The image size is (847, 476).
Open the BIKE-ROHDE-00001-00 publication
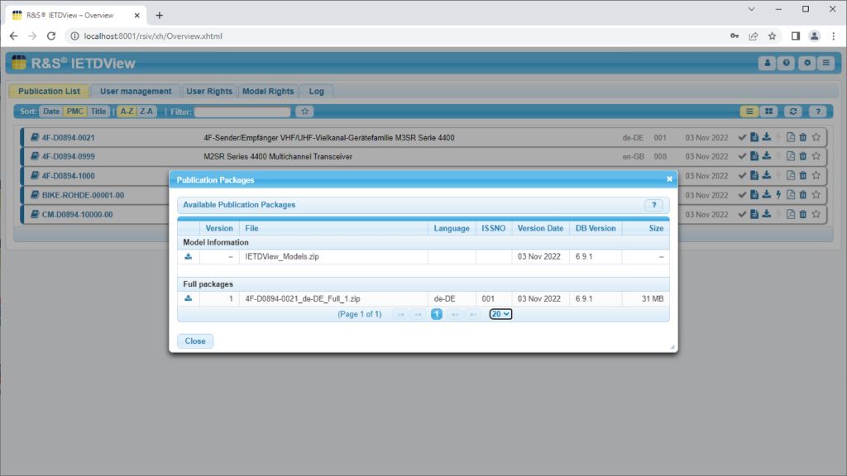84,195
